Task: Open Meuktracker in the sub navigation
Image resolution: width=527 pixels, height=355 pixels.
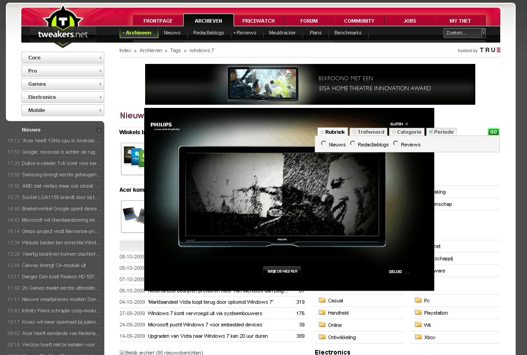Action: point(282,33)
